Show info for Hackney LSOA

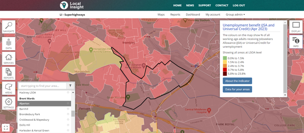pos(68,93)
